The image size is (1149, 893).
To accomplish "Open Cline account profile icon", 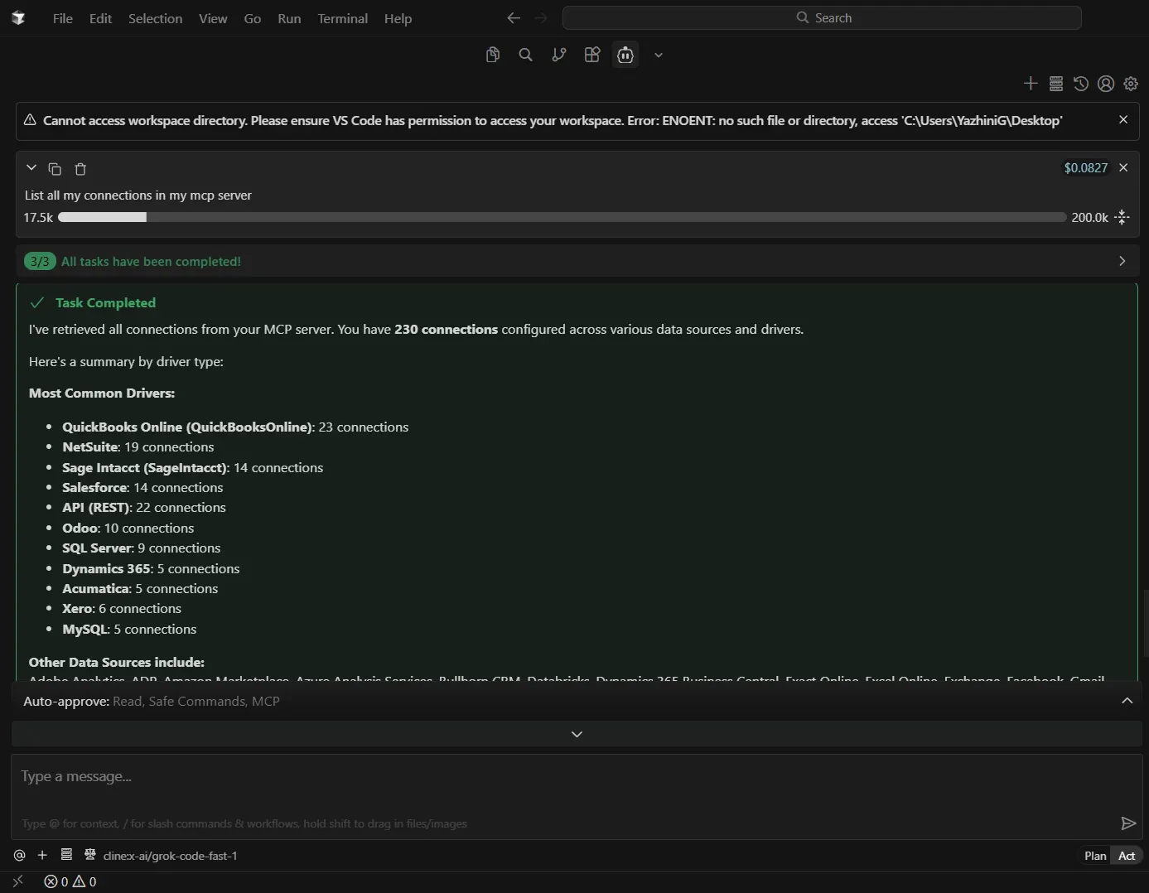I will pyautogui.click(x=1105, y=84).
